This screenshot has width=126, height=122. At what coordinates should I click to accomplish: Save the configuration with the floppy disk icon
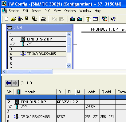(27, 18)
